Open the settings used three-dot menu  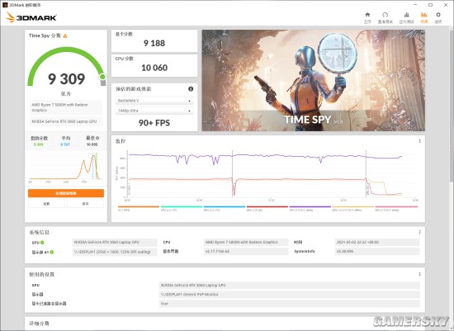419,274
